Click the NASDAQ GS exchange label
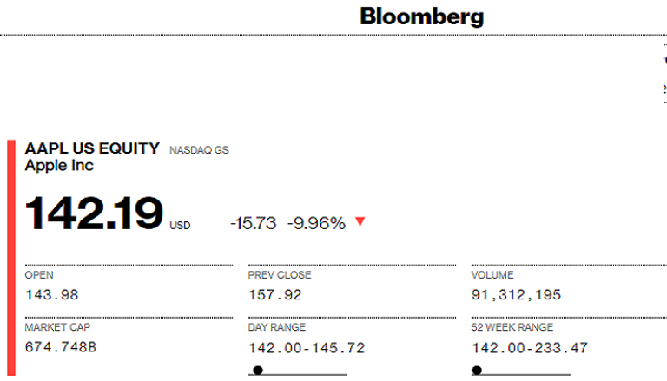The width and height of the screenshot is (667, 381). coord(199,150)
